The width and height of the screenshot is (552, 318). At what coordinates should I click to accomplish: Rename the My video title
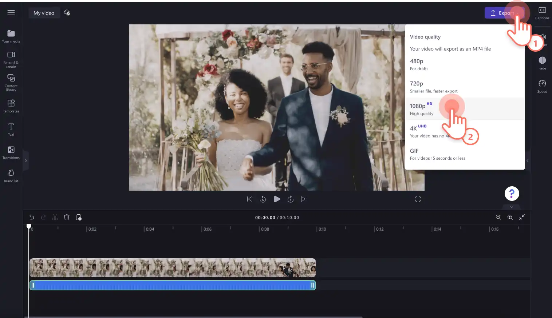click(44, 13)
